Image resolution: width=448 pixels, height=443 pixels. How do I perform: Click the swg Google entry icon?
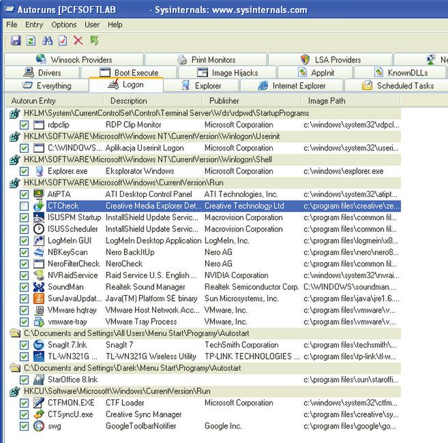pyautogui.click(x=39, y=426)
